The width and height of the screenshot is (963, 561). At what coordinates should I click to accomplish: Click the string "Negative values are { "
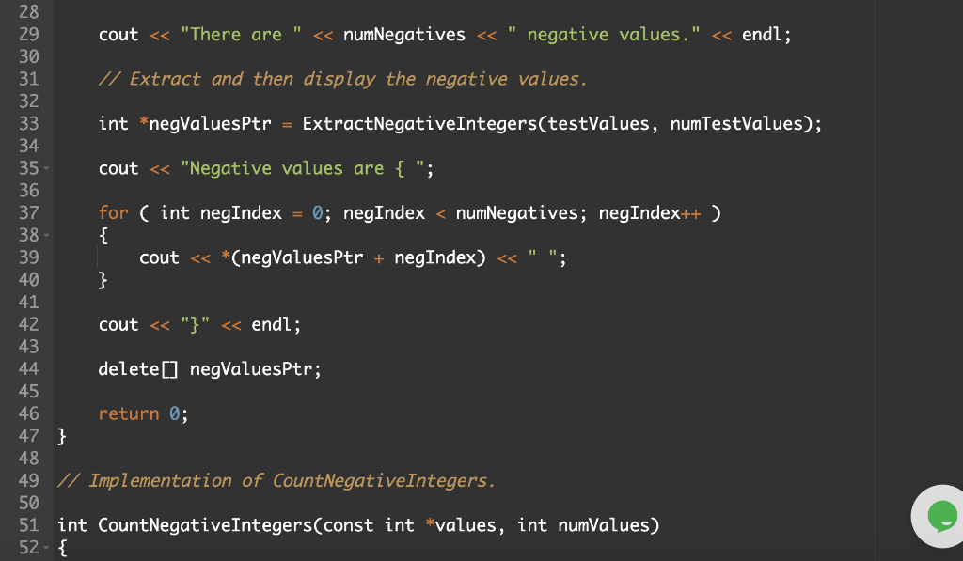pyautogui.click(x=302, y=168)
